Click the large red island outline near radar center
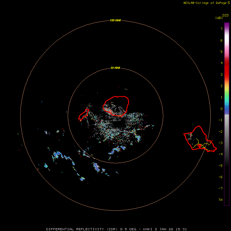Screen dimensions: 231x231 pos(116,106)
